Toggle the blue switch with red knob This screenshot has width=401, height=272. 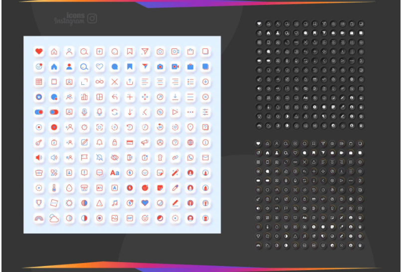point(39,112)
